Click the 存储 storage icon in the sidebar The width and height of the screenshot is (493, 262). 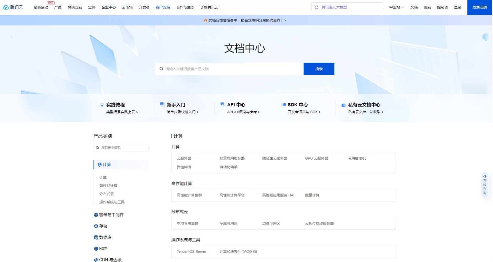click(96, 226)
